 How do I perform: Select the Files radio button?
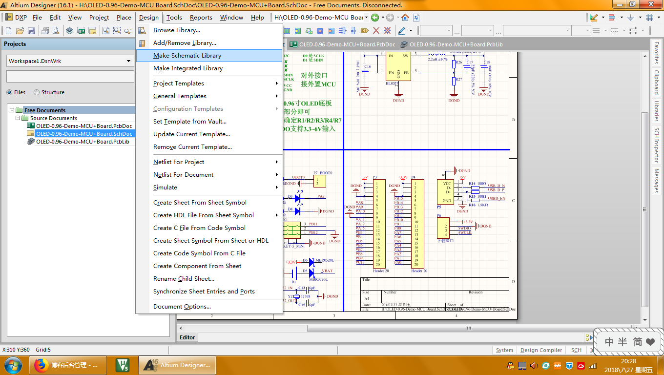point(10,92)
